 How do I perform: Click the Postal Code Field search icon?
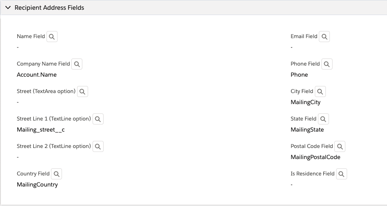click(x=340, y=147)
